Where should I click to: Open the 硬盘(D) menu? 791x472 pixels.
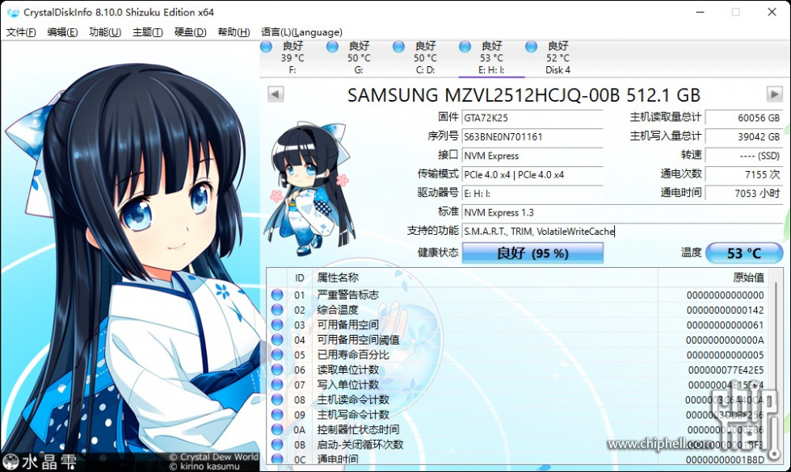coord(190,32)
